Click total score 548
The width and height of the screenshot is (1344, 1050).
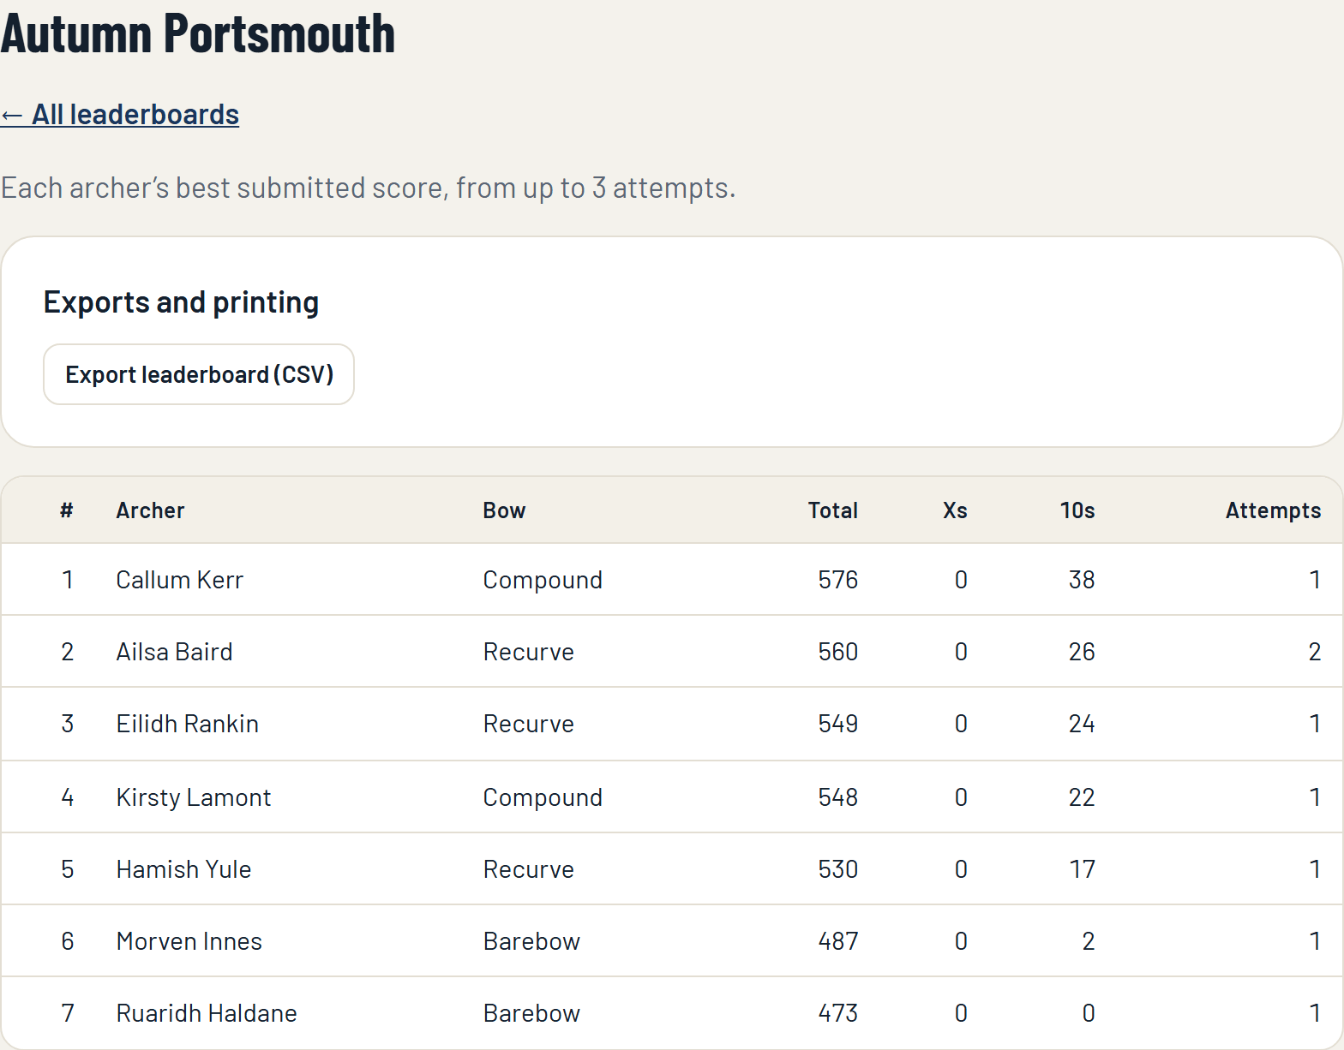[x=837, y=797]
